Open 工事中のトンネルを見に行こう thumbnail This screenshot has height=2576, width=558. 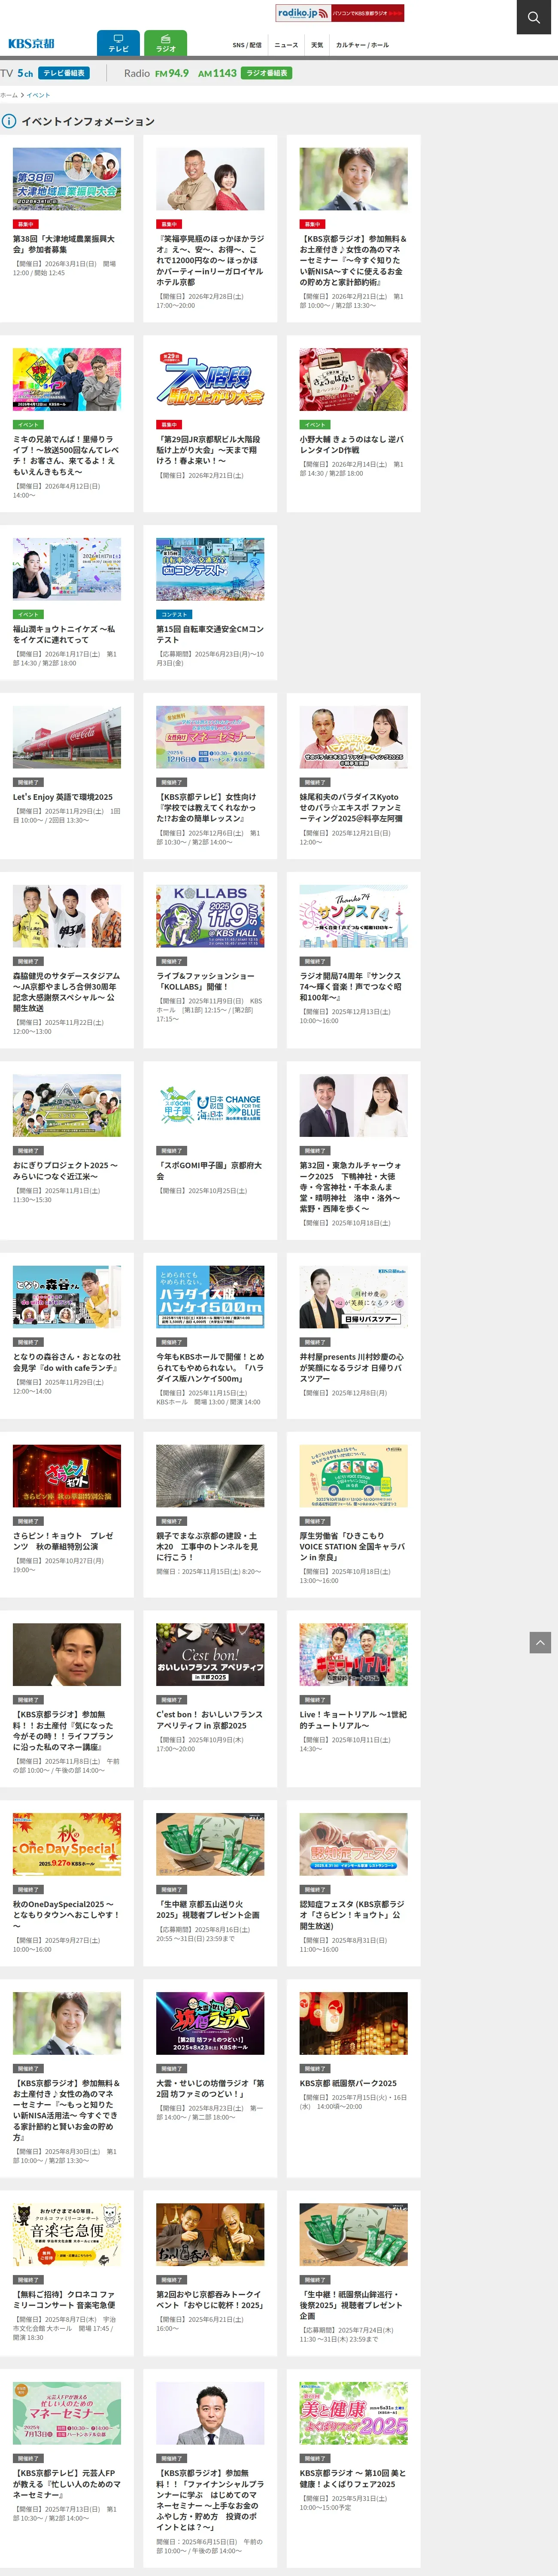click(210, 1475)
